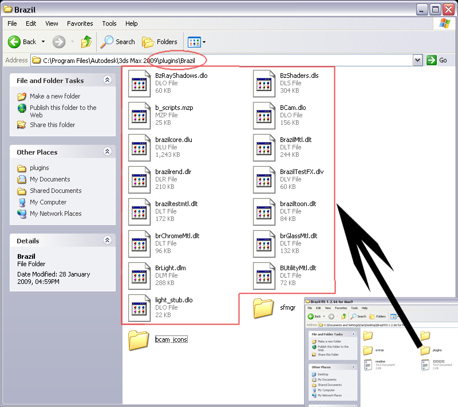Screen dimensions: 458x407
Task: Click the green Back arrow icon
Action: pos(14,42)
